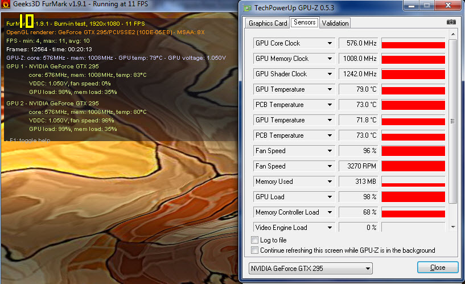Viewport: 465px width, 284px height.
Task: Click the GPU-Z screenshot camera icon
Action: [451, 22]
